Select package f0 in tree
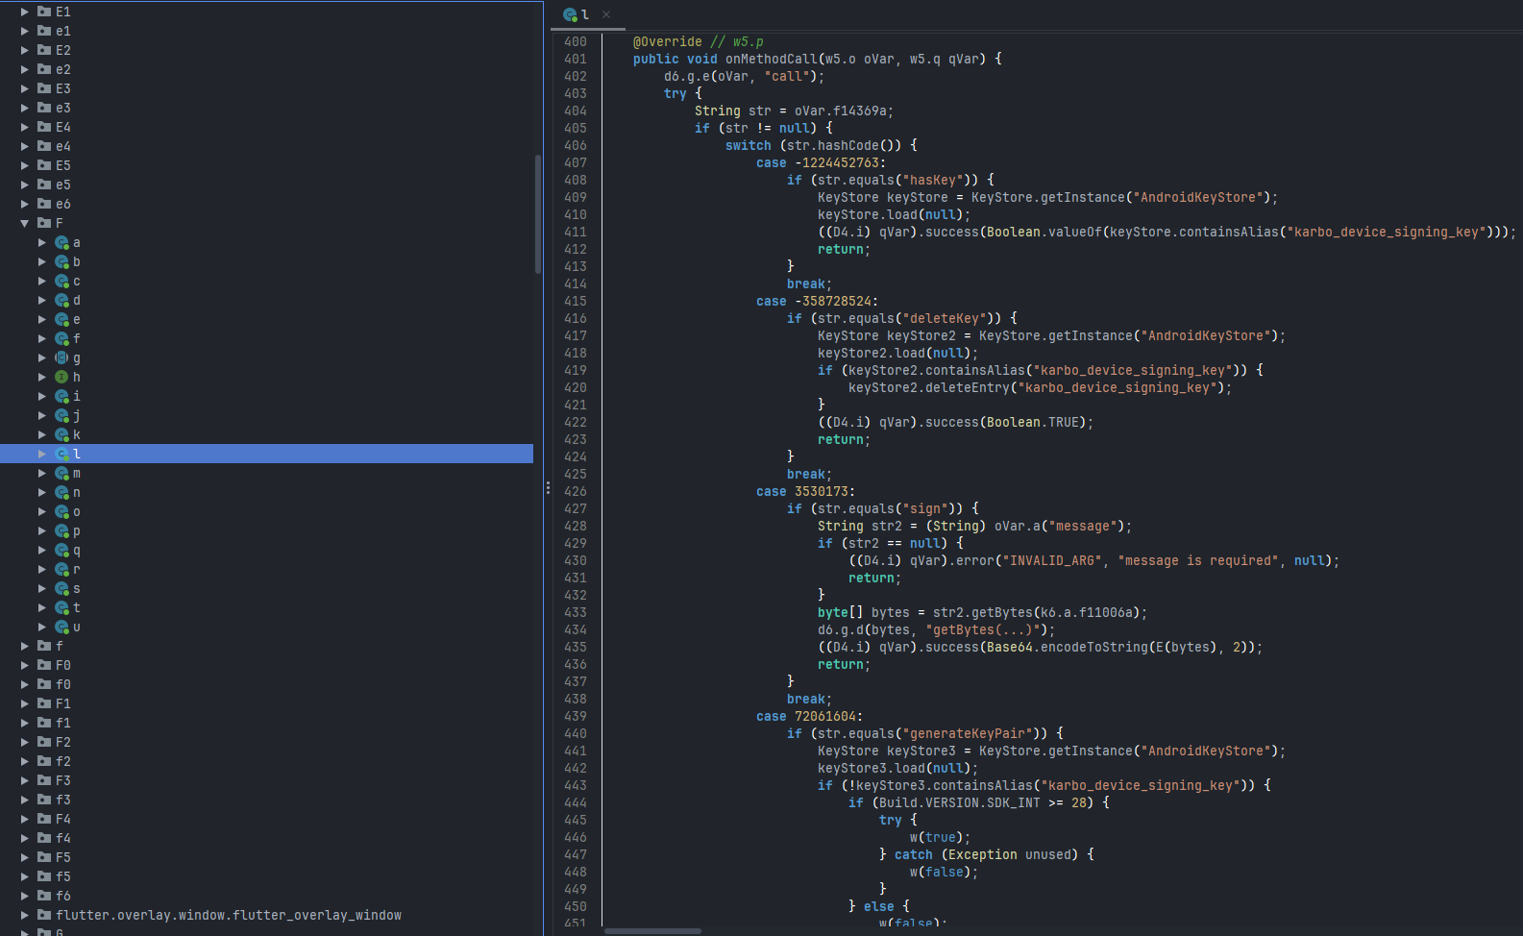 [63, 684]
